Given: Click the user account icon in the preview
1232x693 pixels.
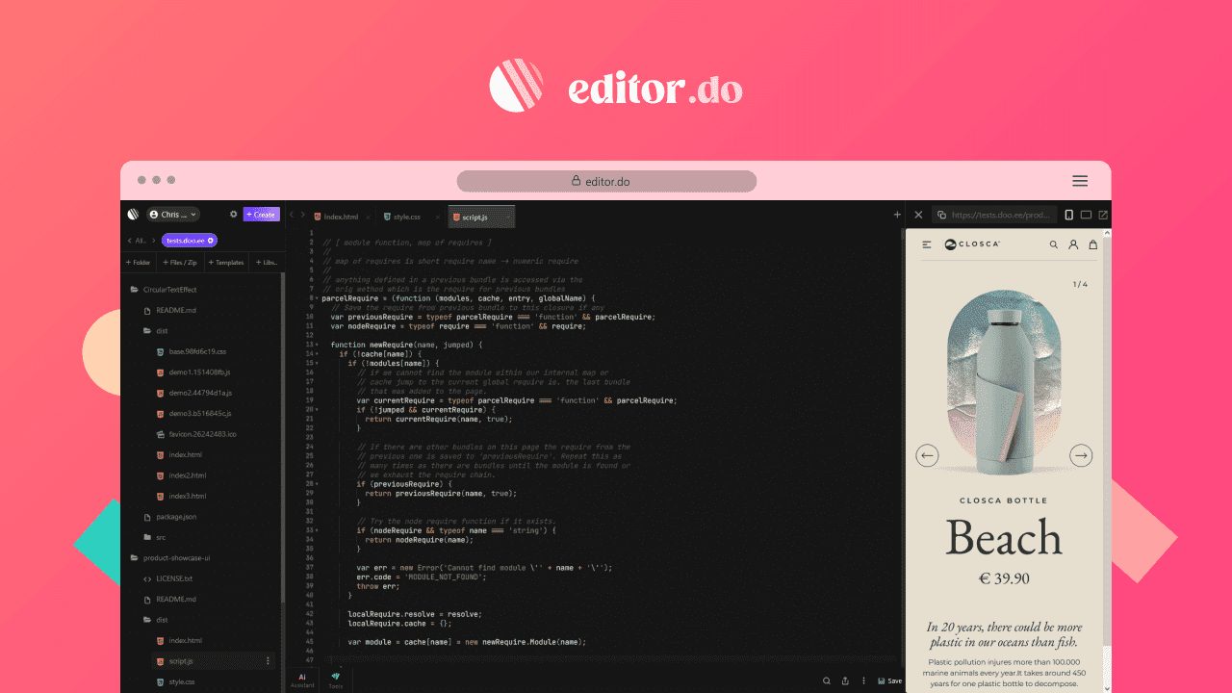Looking at the screenshot, I should pyautogui.click(x=1073, y=244).
